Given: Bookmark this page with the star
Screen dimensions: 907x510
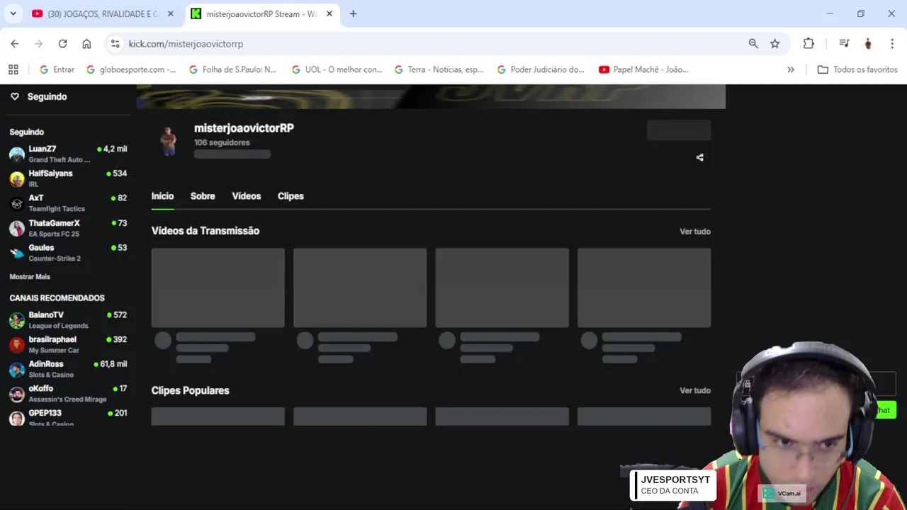Looking at the screenshot, I should (x=775, y=44).
